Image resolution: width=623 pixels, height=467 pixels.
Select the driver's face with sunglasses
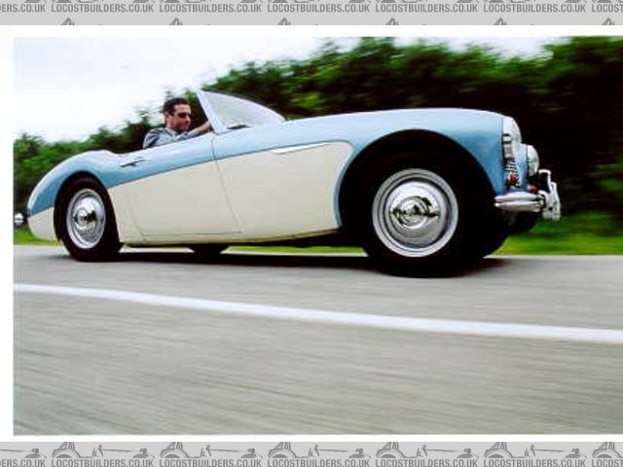(178, 115)
